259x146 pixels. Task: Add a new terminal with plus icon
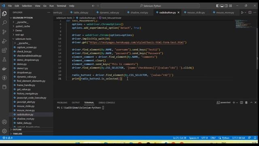point(234,103)
